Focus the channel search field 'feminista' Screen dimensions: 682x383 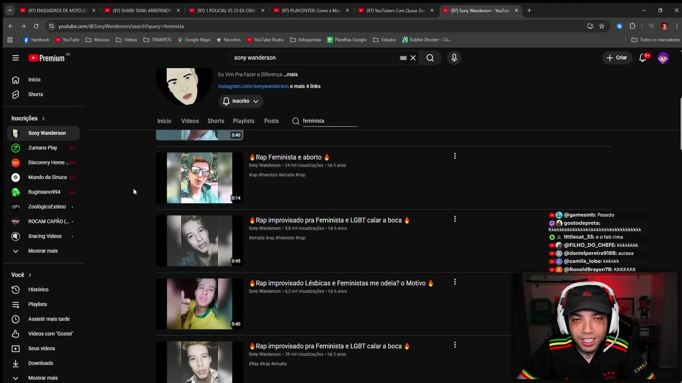coord(329,121)
